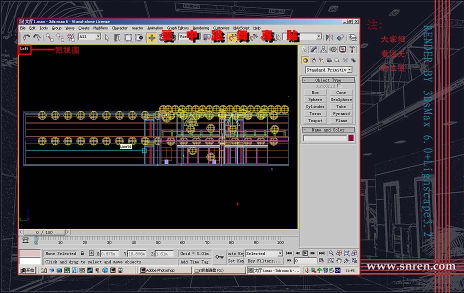Click the Box primitive button
This screenshot has height=293, width=464.
point(315,92)
